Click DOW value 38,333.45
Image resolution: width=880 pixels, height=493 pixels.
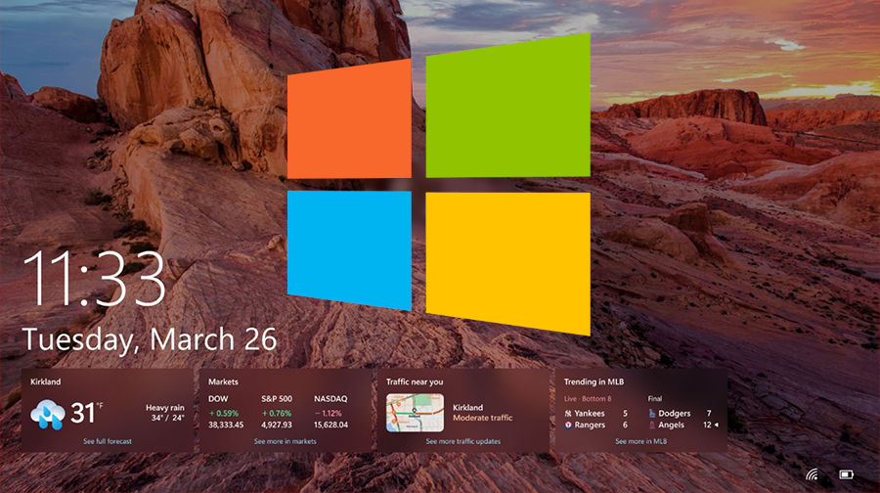point(226,426)
